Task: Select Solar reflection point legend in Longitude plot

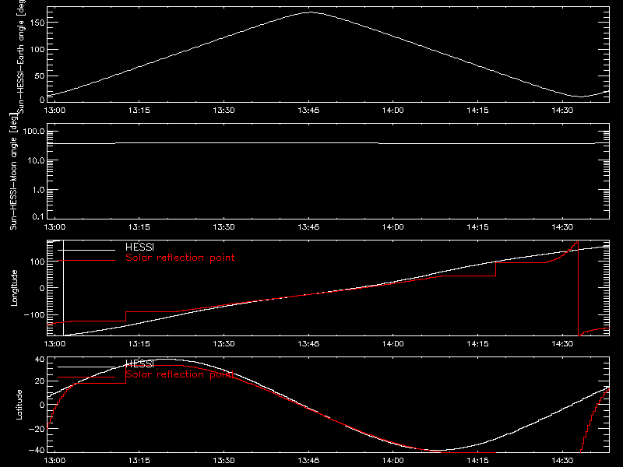Action: click(180, 258)
